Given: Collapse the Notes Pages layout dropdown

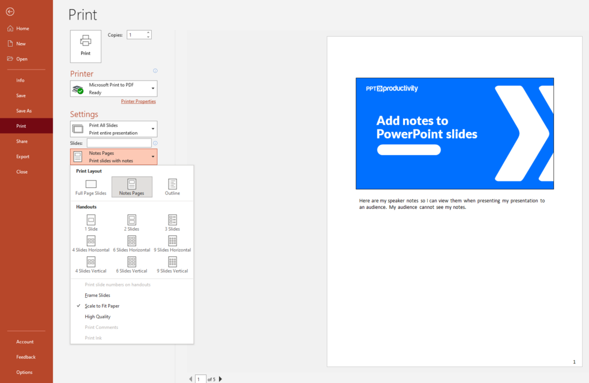Looking at the screenshot, I should (113, 156).
